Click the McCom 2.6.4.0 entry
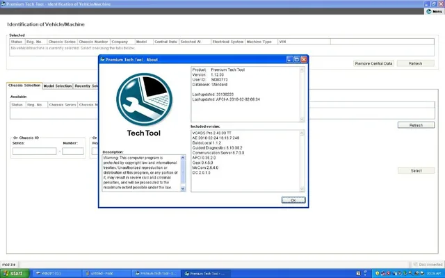 coord(205,167)
